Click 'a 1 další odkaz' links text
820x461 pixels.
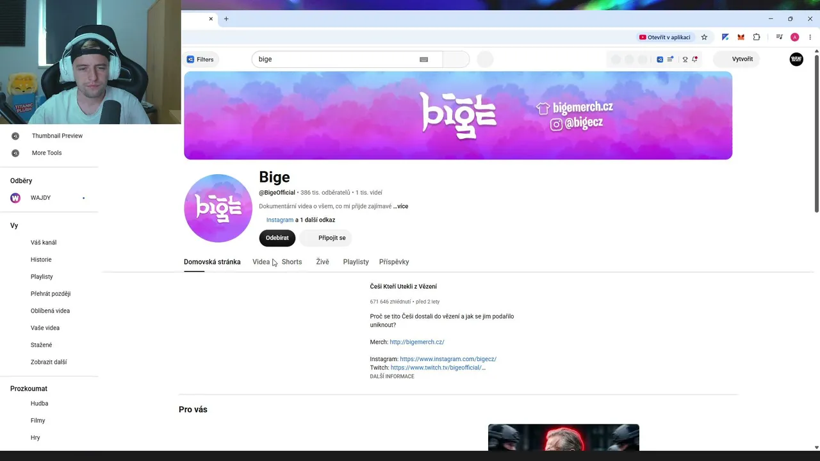(x=315, y=220)
